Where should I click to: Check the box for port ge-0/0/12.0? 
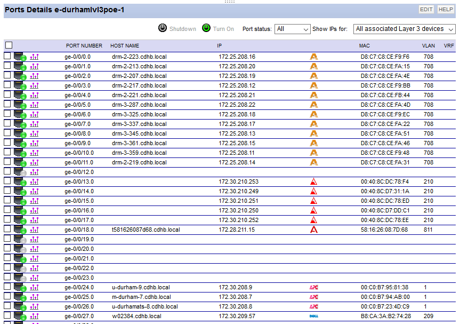pyautogui.click(x=7, y=171)
